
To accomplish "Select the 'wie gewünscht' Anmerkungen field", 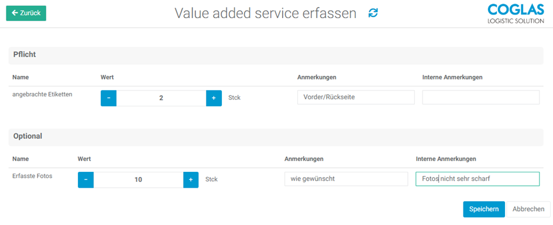I will (346, 179).
